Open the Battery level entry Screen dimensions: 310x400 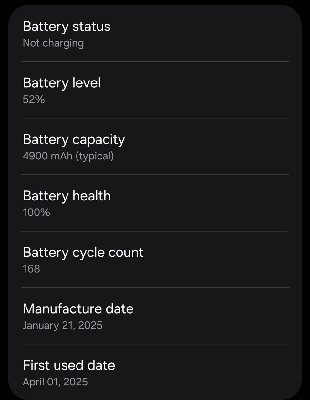pos(155,90)
